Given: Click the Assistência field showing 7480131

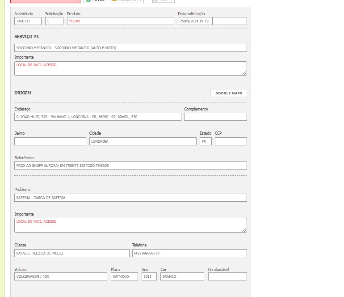Looking at the screenshot, I should (28, 21).
